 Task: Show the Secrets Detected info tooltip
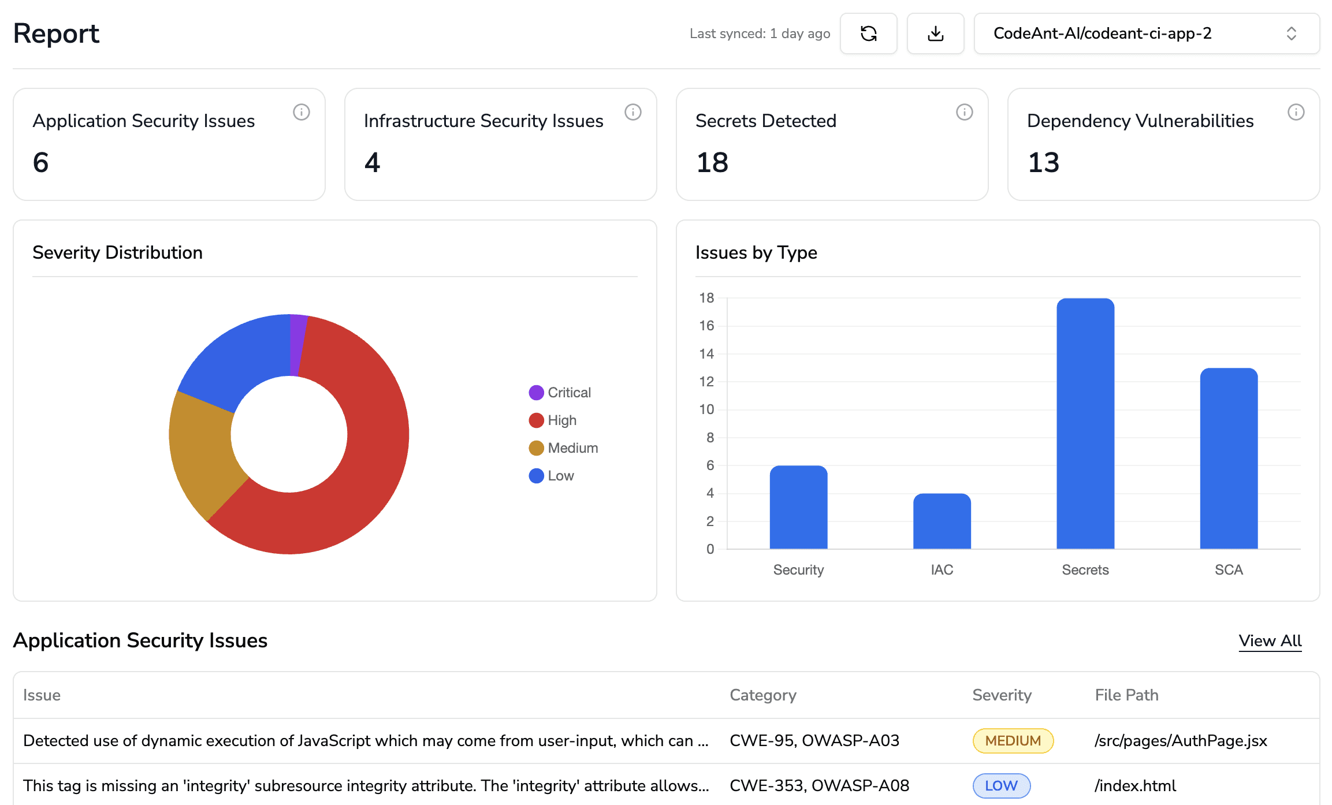coord(964,113)
